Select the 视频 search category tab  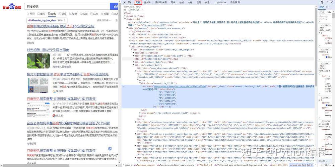tap(63, 14)
